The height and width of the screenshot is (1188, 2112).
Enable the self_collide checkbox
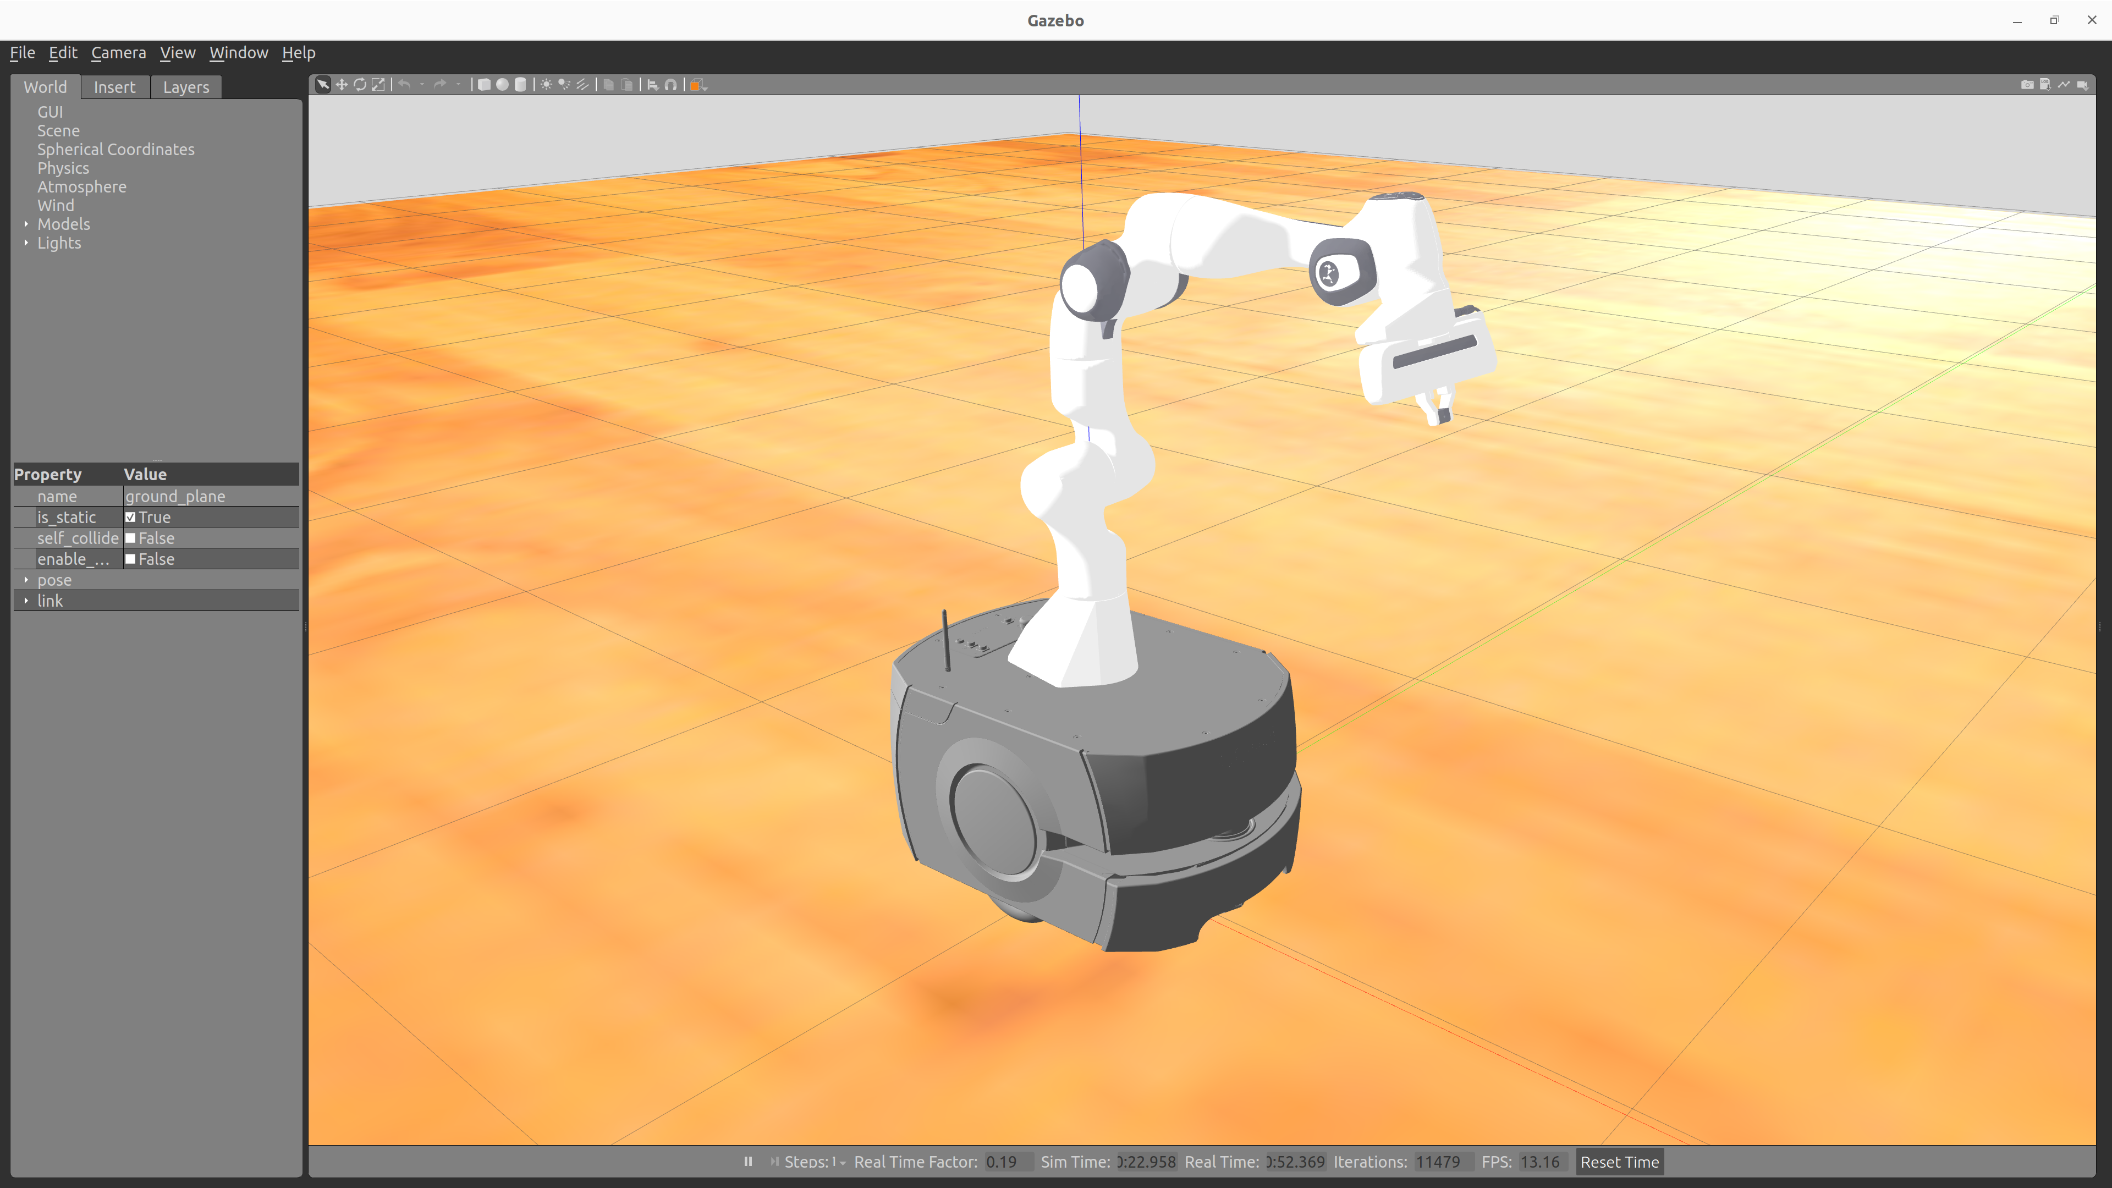tap(130, 538)
